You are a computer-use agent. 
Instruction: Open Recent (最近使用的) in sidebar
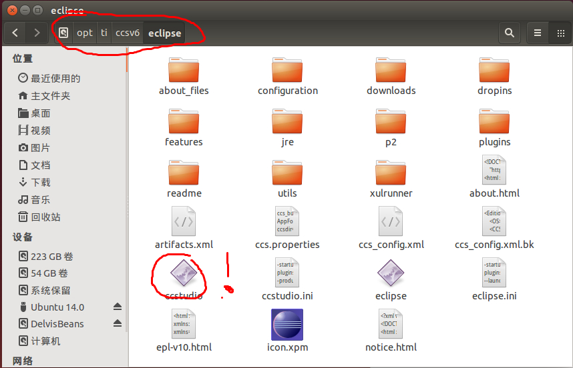(49, 78)
